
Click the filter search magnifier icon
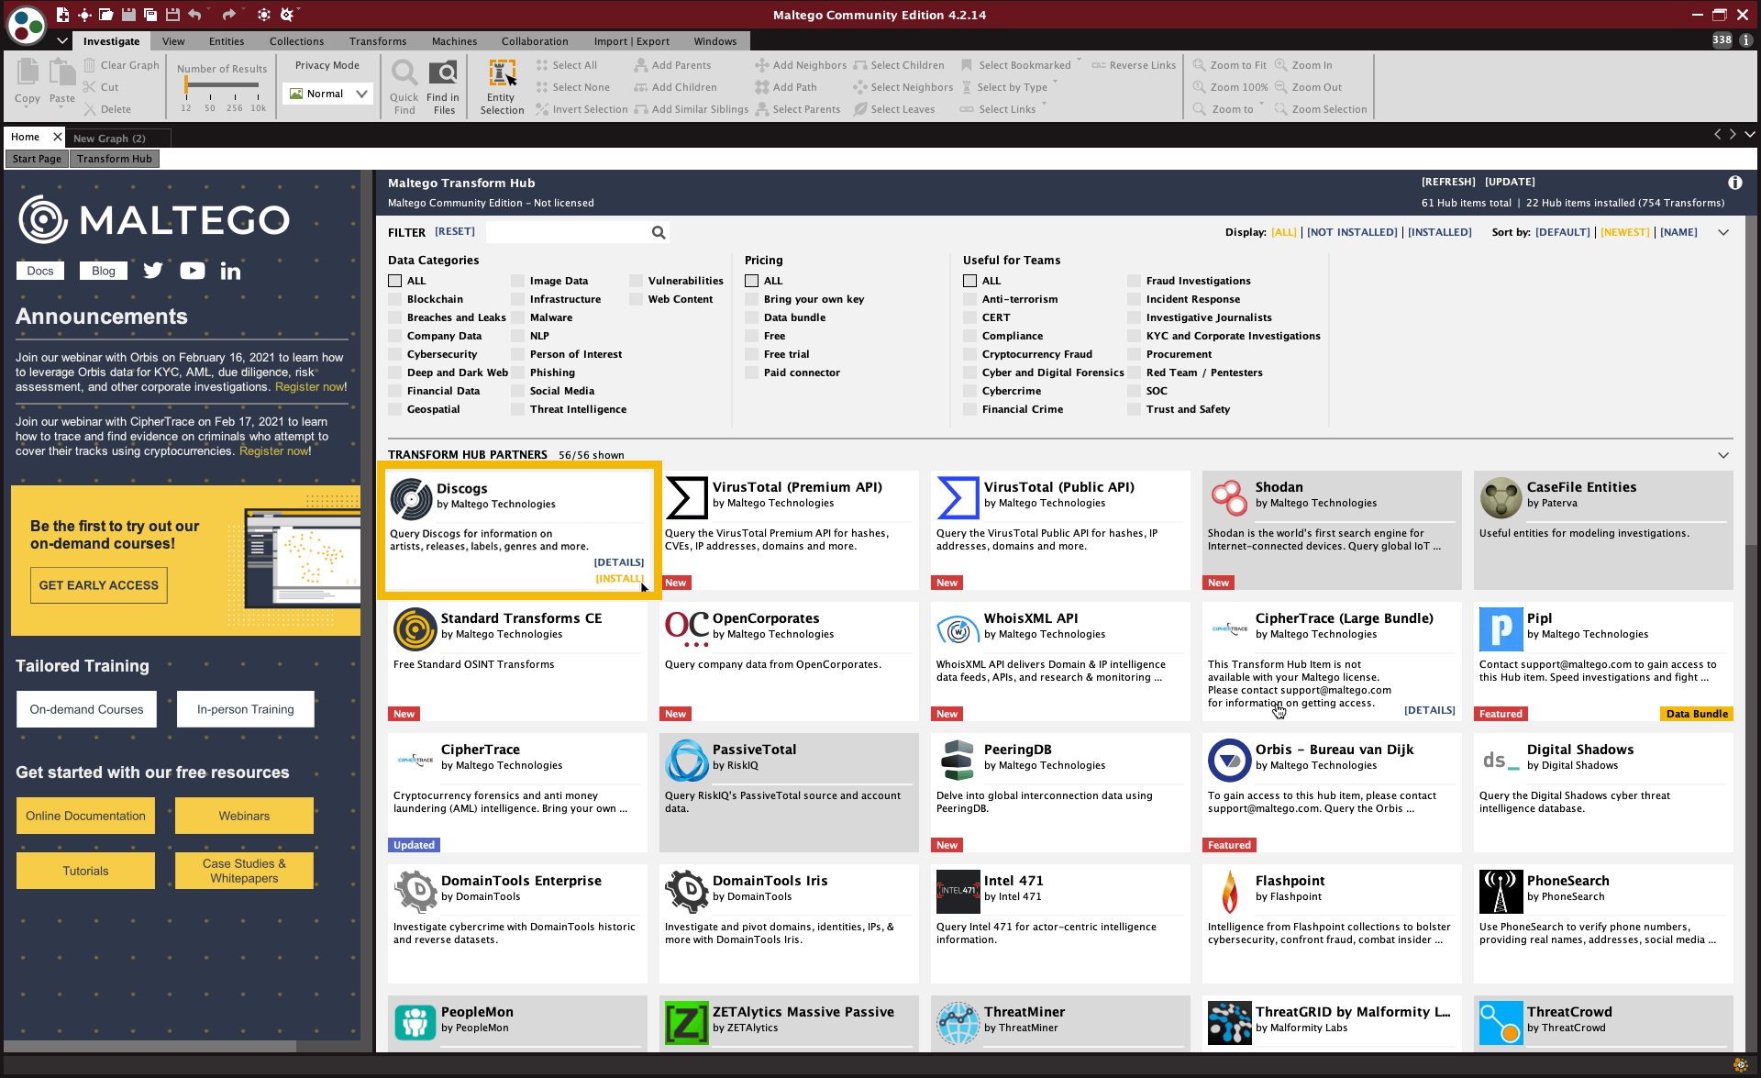point(659,232)
